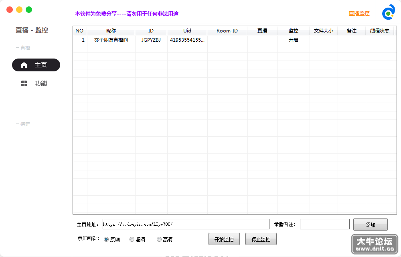The height and width of the screenshot is (257, 401).
Task: Click the blue app logo icon
Action: (x=389, y=12)
